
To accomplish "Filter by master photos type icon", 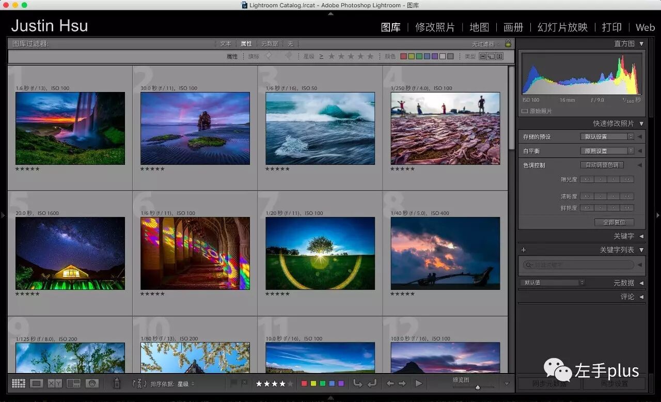I will tap(483, 56).
